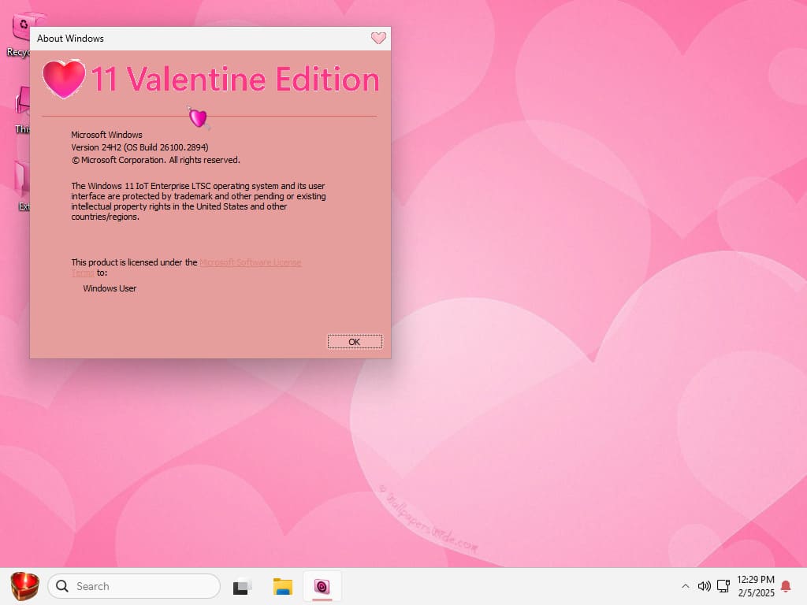The height and width of the screenshot is (605, 807).
Task: Open the heart-shaped Start button
Action: [x=24, y=586]
